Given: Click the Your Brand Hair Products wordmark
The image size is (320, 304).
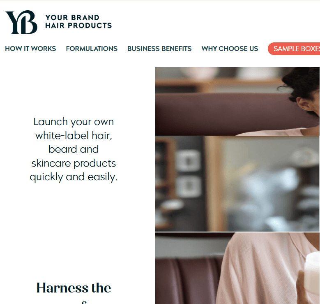Looking at the screenshot, I should (x=78, y=21).
